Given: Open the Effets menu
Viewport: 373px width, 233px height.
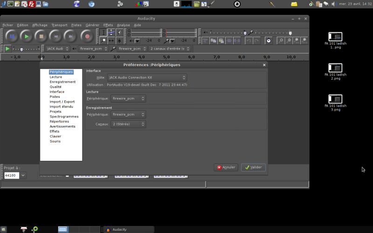Looking at the screenshot, I should (108, 25).
